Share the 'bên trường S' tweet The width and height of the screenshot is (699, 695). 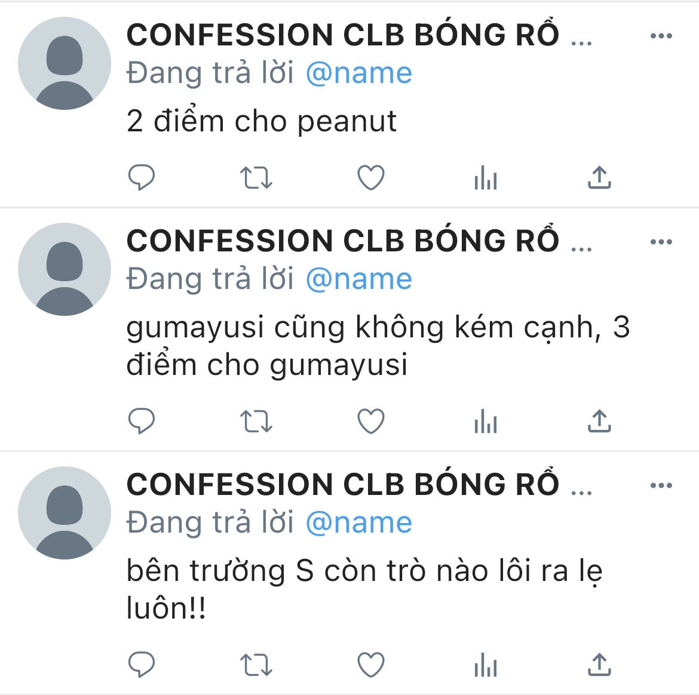[599, 665]
